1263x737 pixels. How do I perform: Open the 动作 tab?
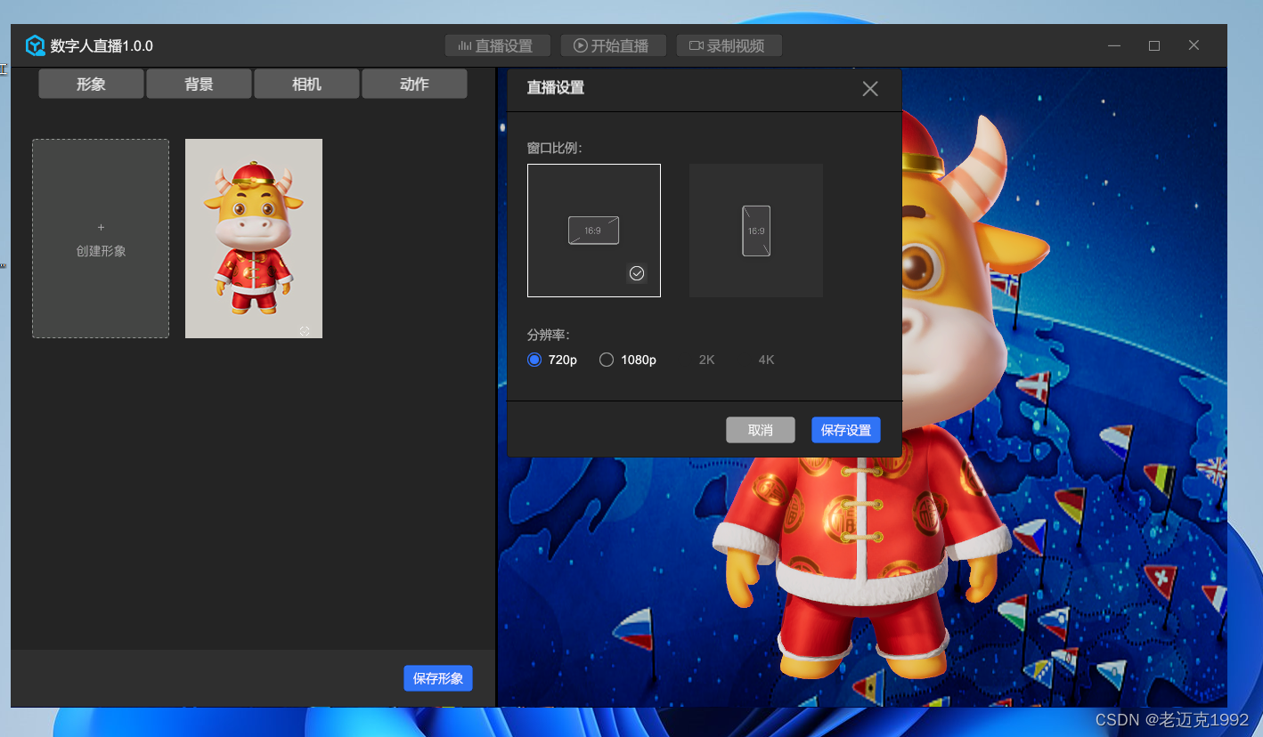click(414, 84)
